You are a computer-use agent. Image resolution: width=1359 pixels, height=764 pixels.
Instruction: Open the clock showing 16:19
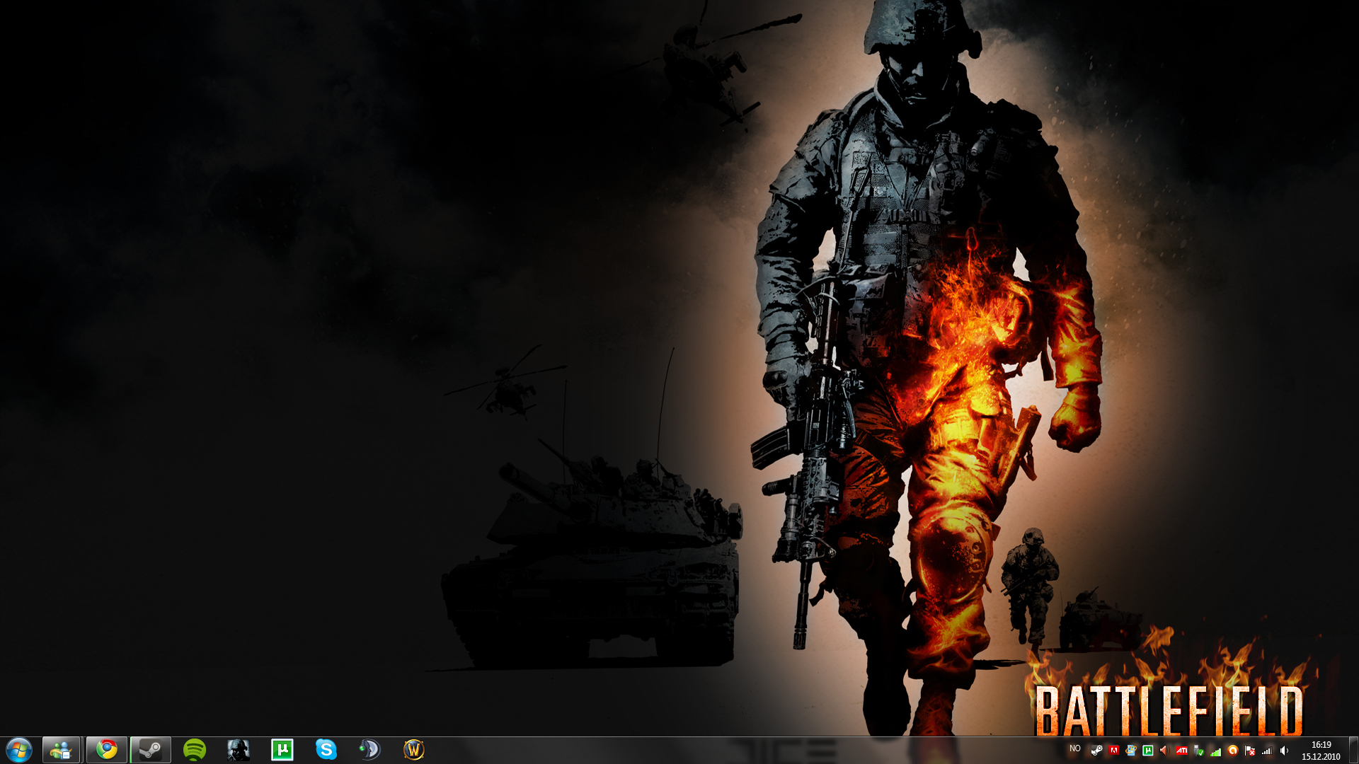tap(1321, 751)
